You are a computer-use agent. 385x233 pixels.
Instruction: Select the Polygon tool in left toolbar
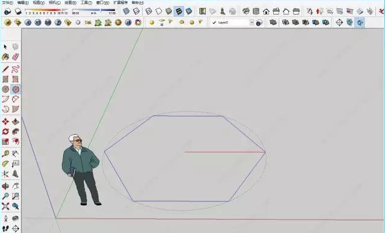(15, 89)
